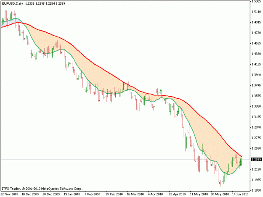Click the OHLC values 1.2336 1.2395 1.2254 1.2369
This screenshot has width=263, height=197.
pyautogui.click(x=45, y=3)
